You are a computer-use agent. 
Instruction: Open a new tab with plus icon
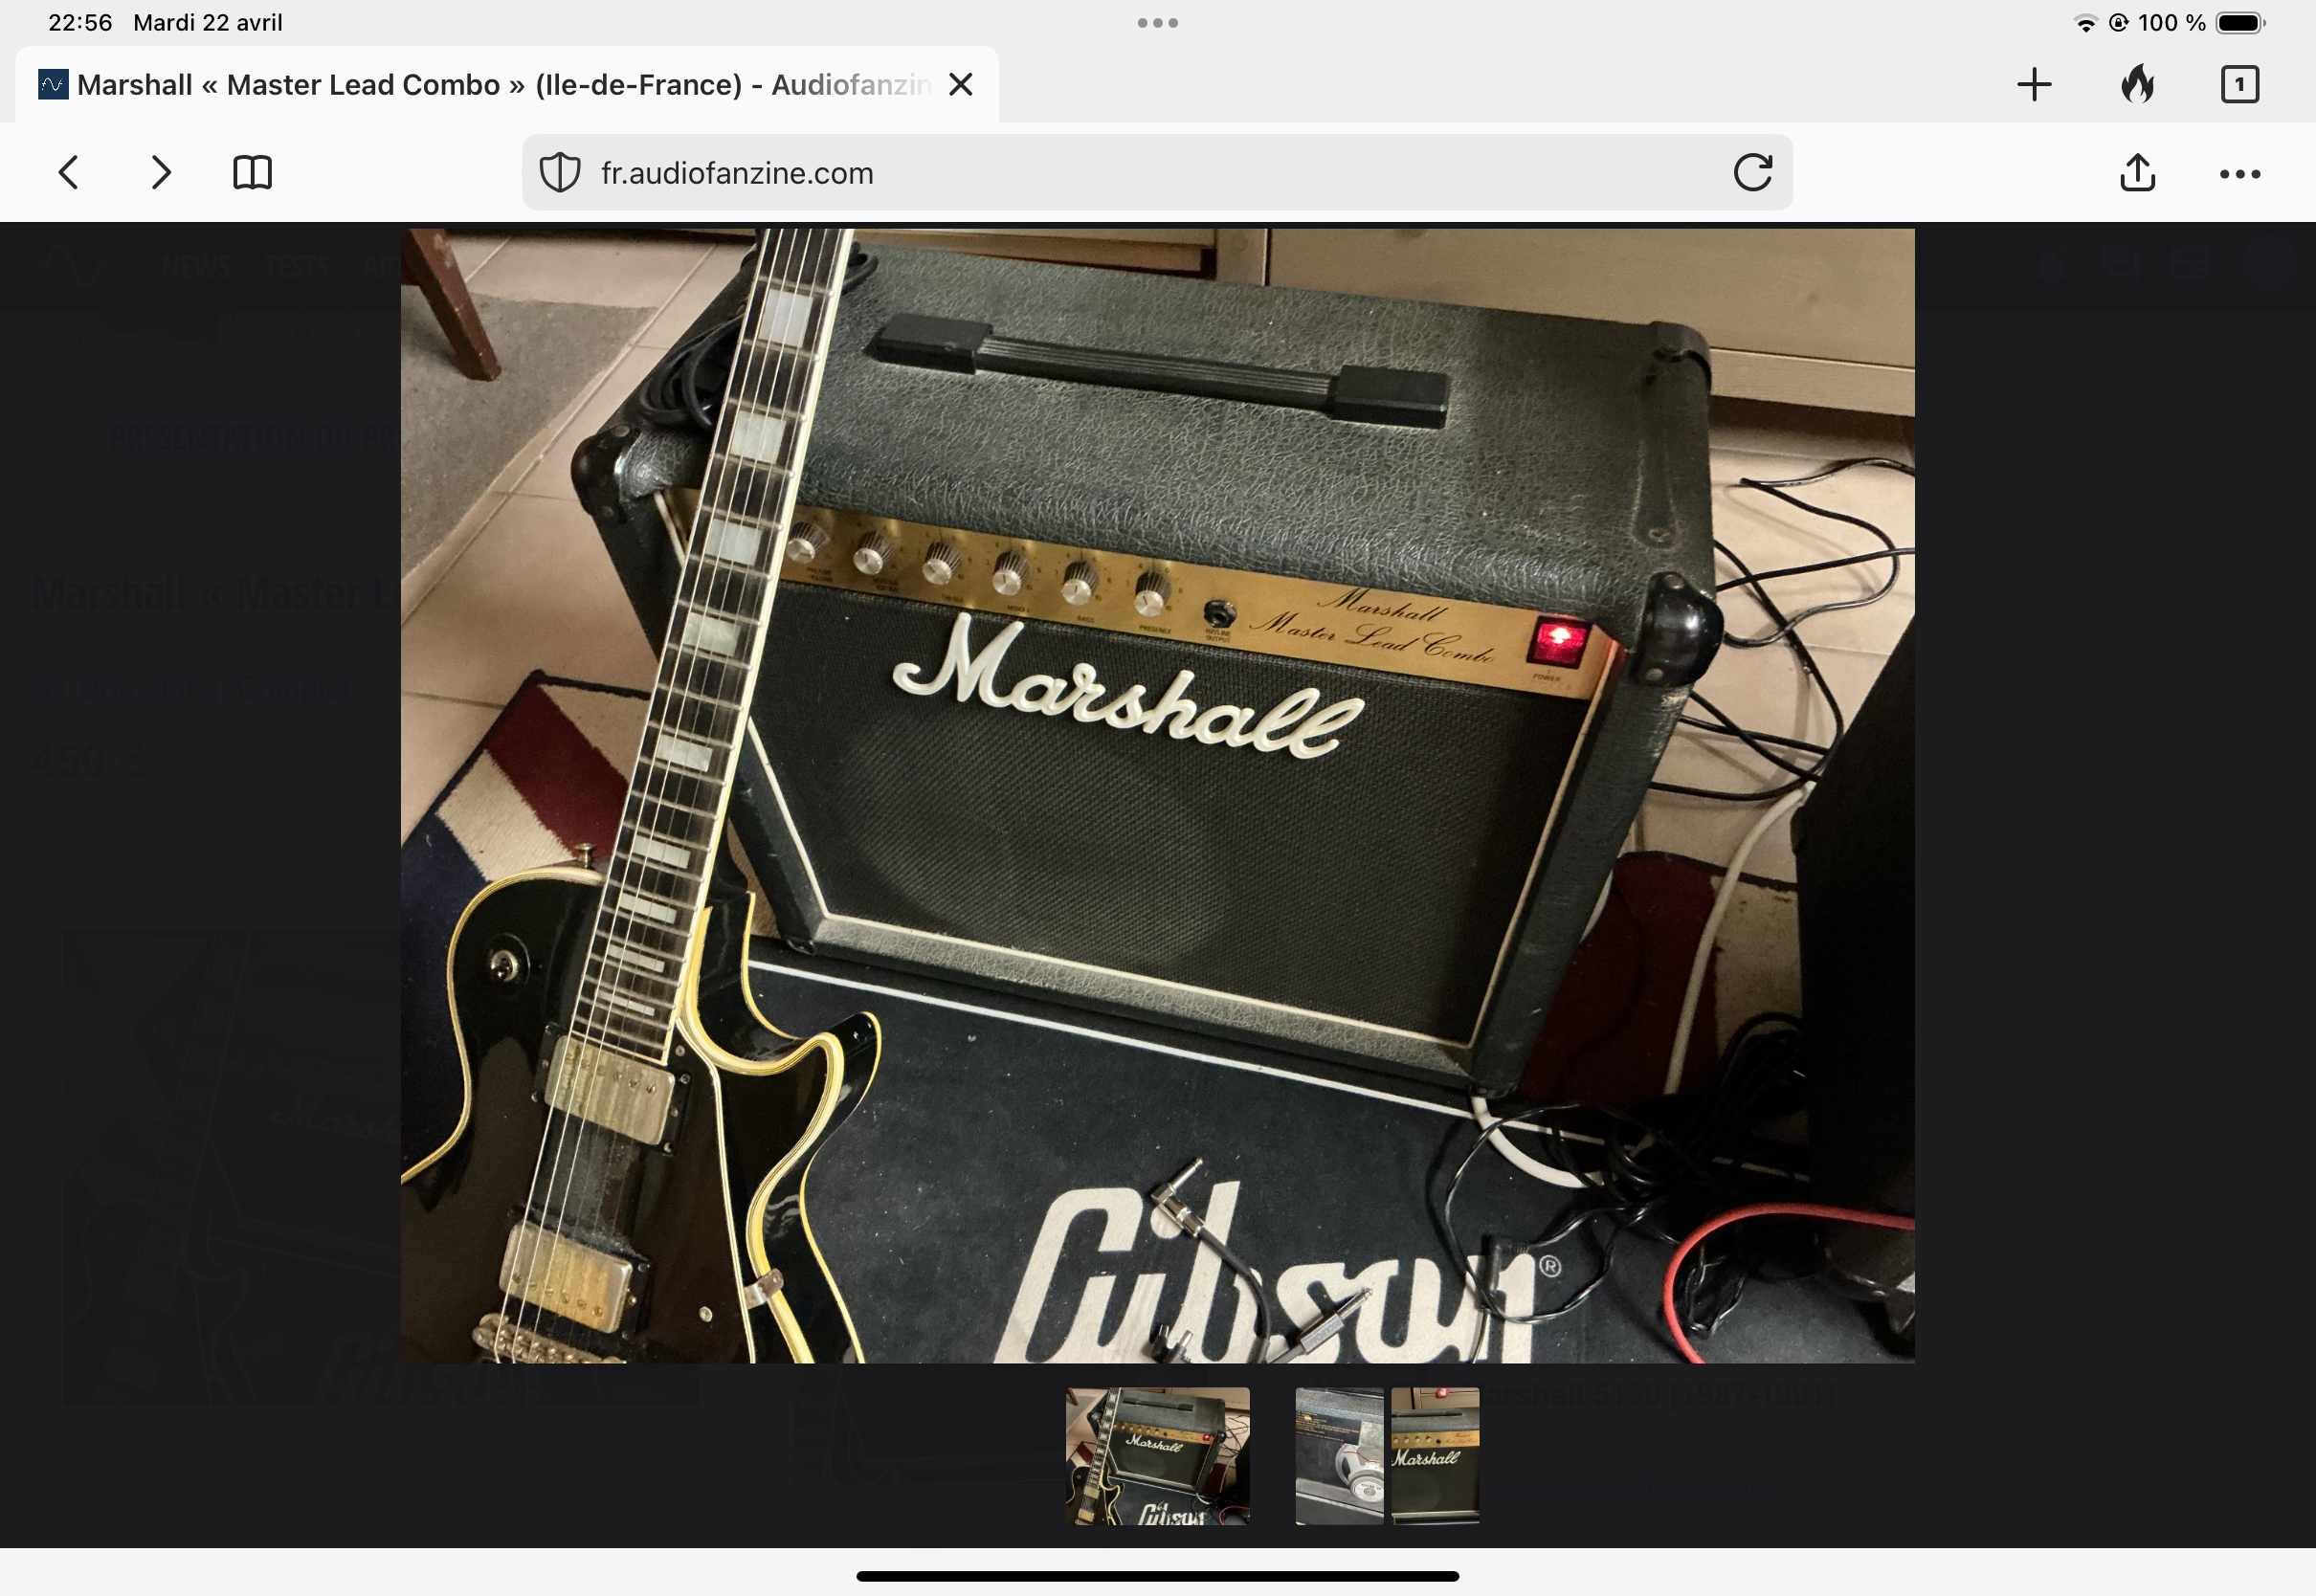[x=2034, y=84]
